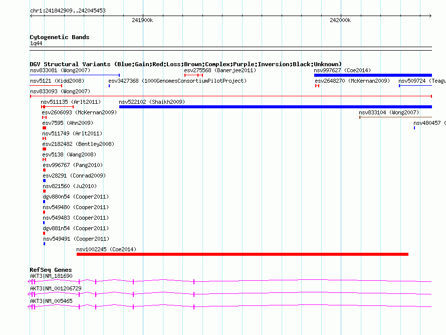Click the blue nsv480457 variant mark
This screenshot has width=446, height=335.
414,128
